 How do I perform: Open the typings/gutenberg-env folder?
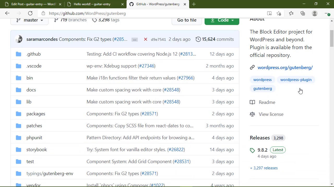click(x=50, y=173)
